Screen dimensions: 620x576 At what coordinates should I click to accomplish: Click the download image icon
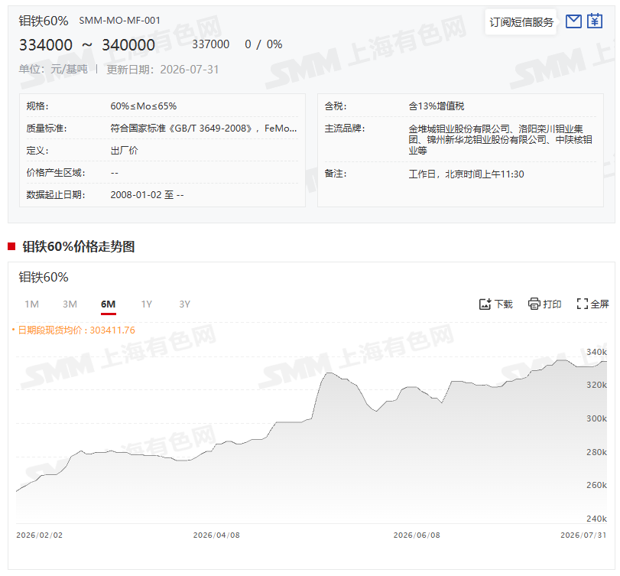tap(485, 304)
